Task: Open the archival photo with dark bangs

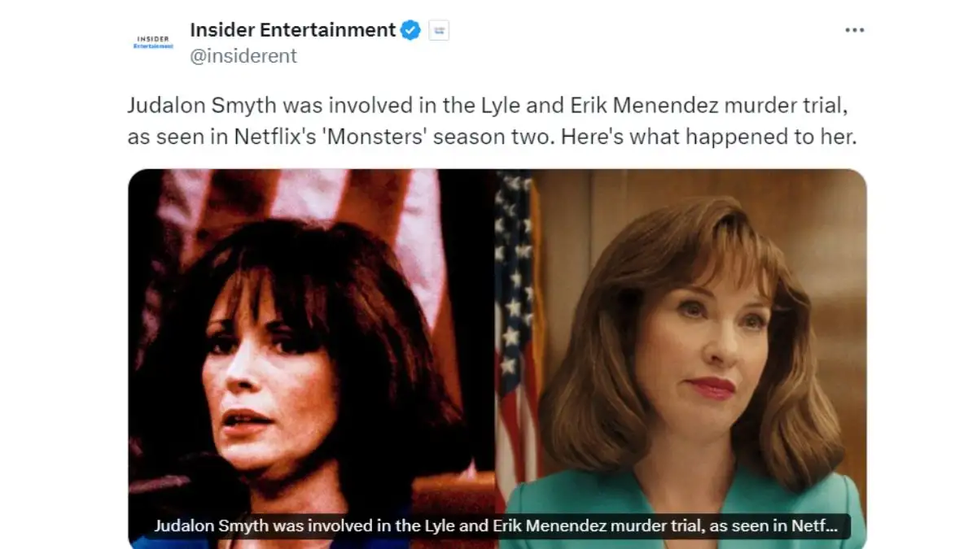Action: (312, 359)
